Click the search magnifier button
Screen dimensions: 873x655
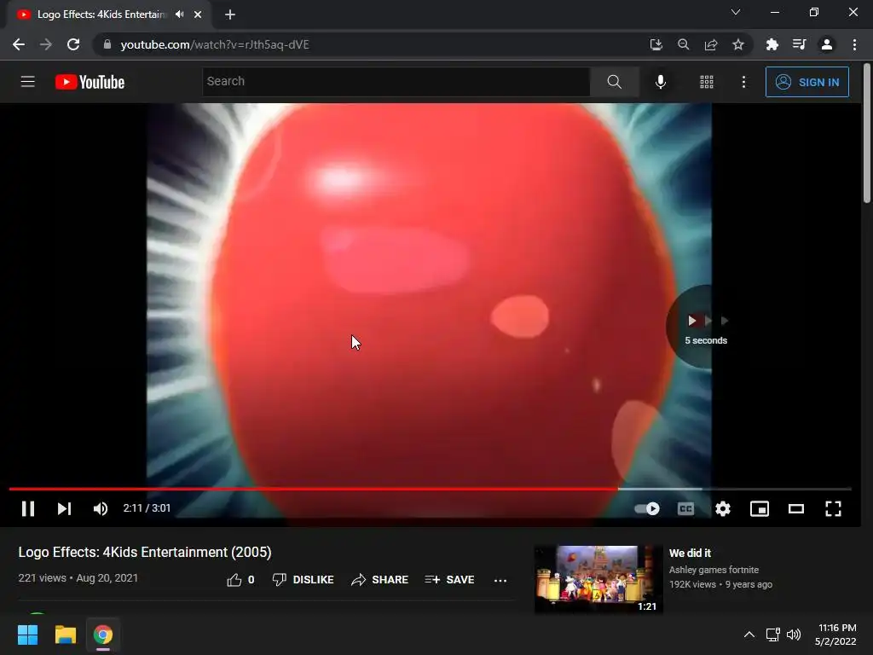tap(614, 82)
